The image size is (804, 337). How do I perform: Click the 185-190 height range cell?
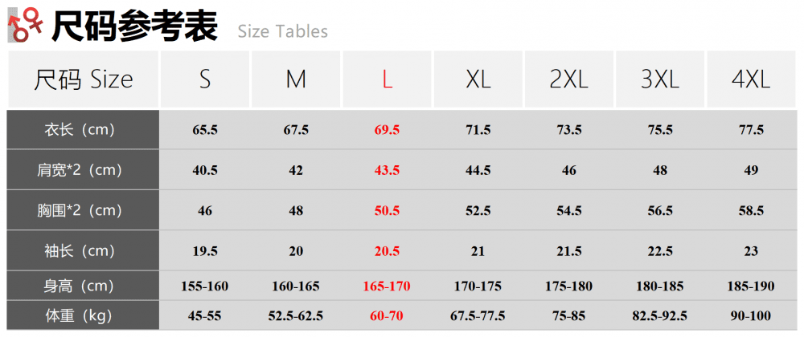tap(751, 286)
